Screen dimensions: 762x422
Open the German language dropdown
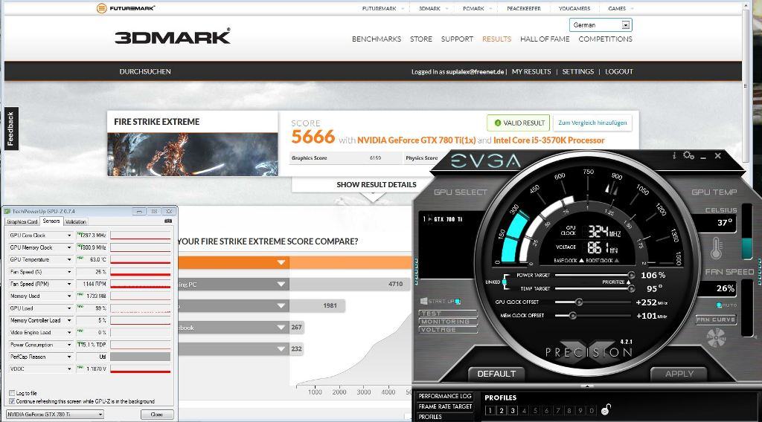601,25
